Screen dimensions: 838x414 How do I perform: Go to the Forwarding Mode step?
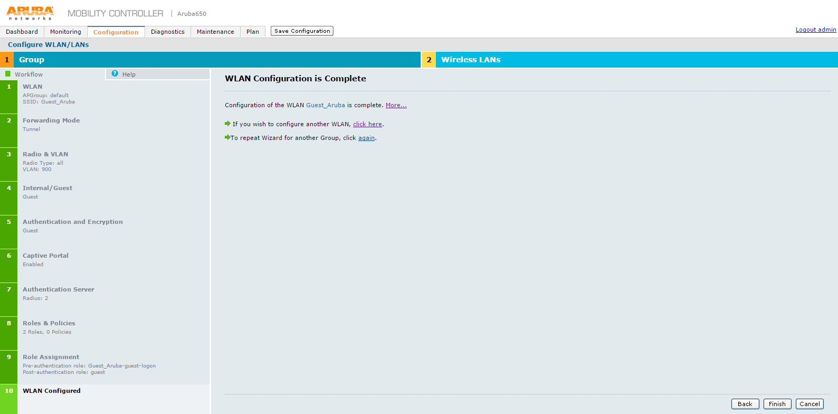click(105, 130)
